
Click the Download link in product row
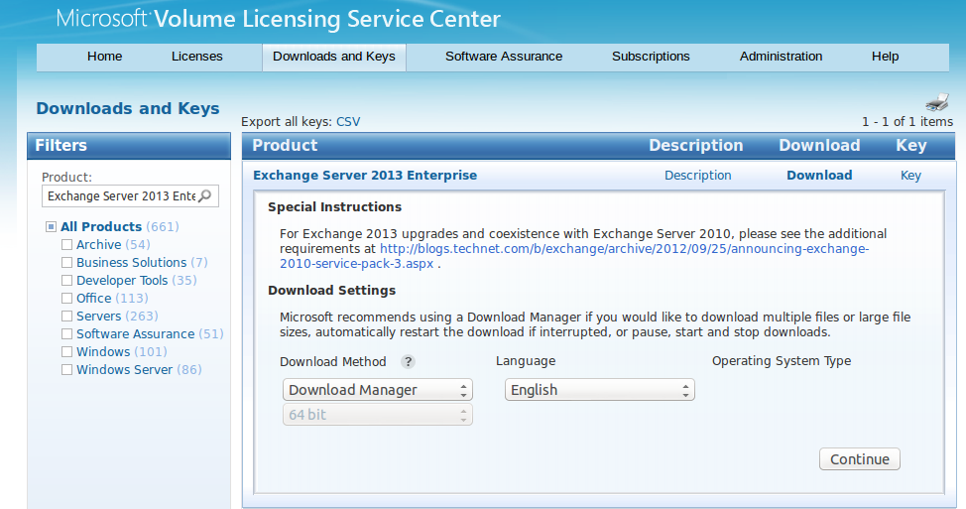[819, 176]
